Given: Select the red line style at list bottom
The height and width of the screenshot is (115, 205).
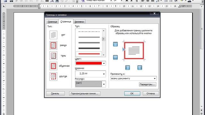Looking at the screenshot, I should coord(89,54).
